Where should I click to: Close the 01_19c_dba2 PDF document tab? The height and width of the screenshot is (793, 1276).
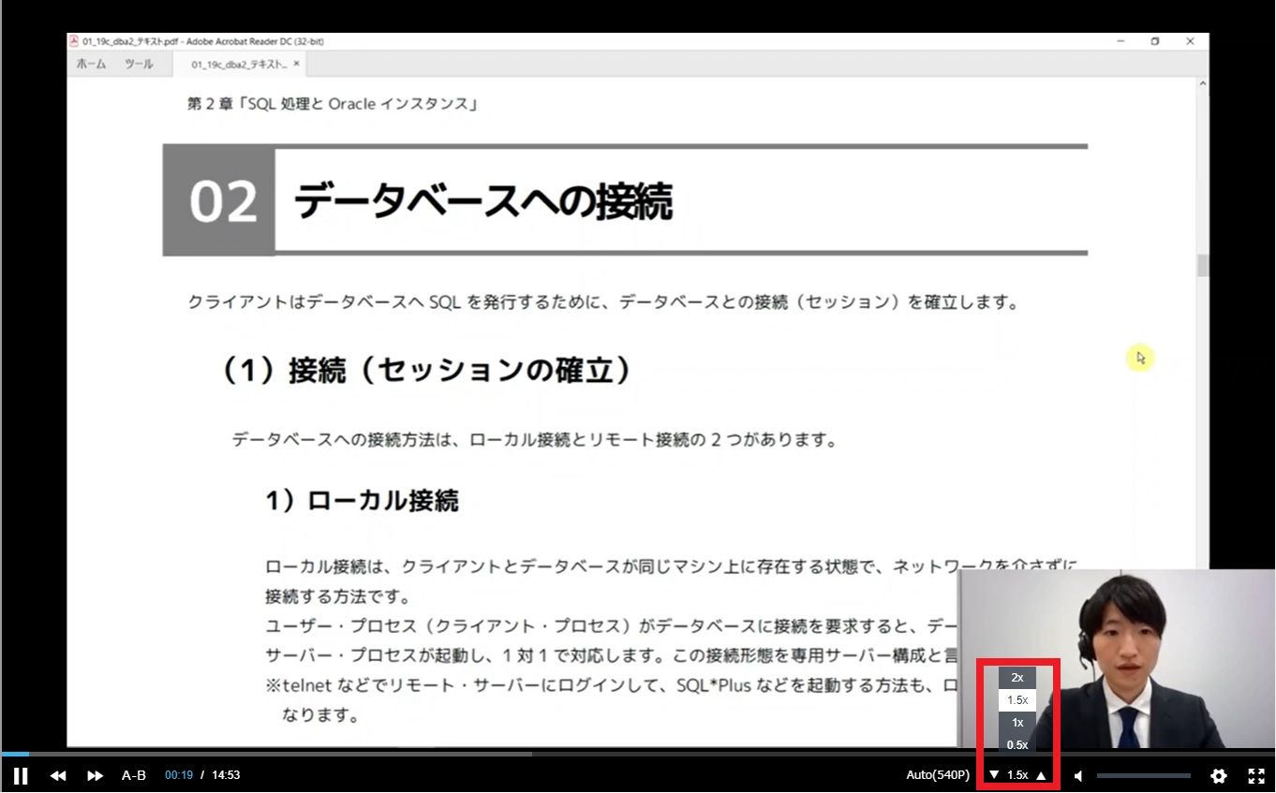coord(297,65)
